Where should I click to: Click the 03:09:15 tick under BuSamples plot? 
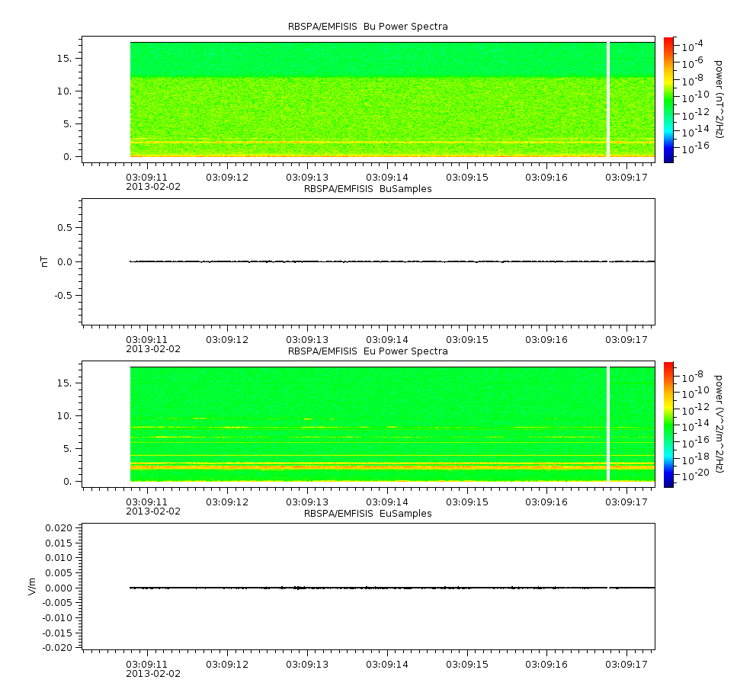pos(466,339)
